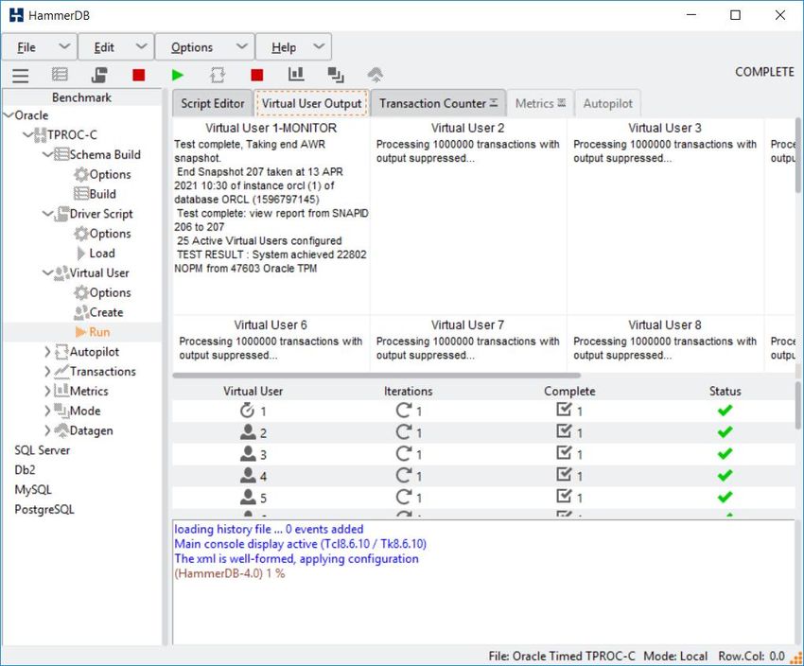Click the console prompt line '(HammerDB-4.0) 1 %'

tap(229, 573)
